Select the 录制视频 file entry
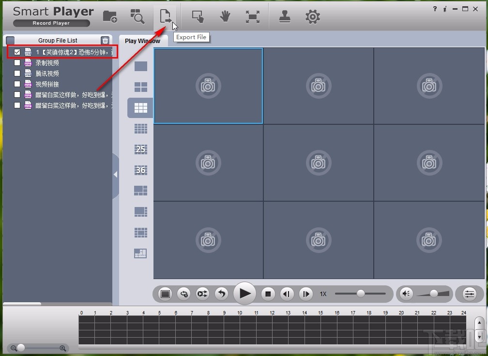This screenshot has width=488, height=356. tap(47, 63)
